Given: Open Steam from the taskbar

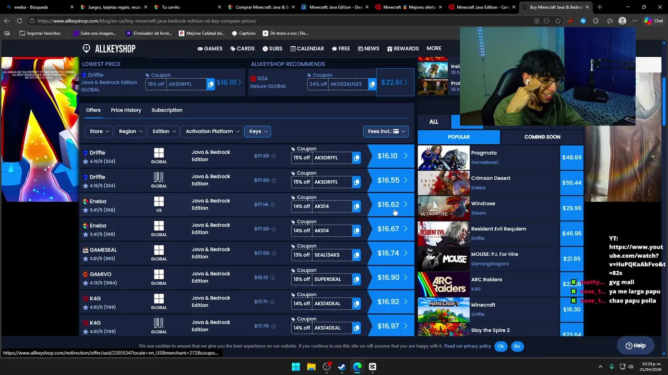Looking at the screenshot, I should point(342,367).
